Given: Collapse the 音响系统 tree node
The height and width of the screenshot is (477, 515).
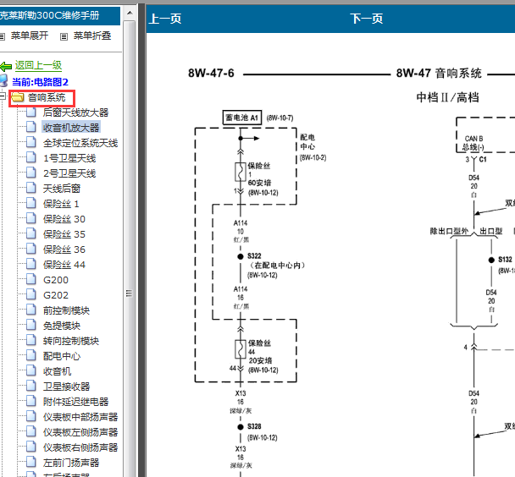Looking at the screenshot, I should (3, 96).
